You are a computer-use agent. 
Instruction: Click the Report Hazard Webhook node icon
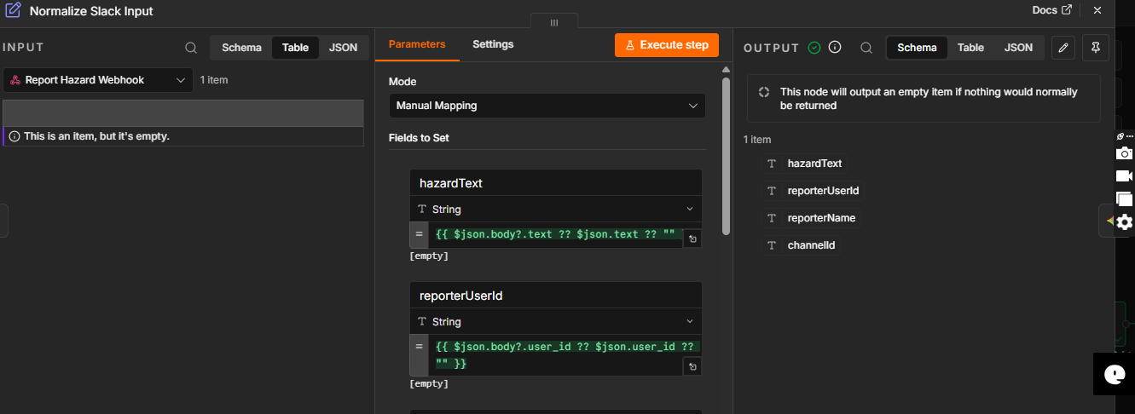15,80
